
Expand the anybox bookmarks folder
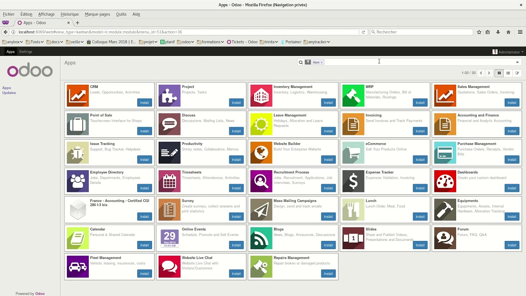[13, 42]
